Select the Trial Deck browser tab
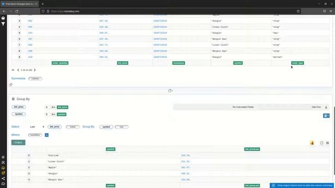Image resolution: width=335 pixels, height=188 pixels. (19, 4)
